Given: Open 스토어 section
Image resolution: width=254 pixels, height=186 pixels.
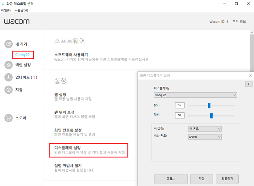Looking at the screenshot, I should (x=21, y=118).
